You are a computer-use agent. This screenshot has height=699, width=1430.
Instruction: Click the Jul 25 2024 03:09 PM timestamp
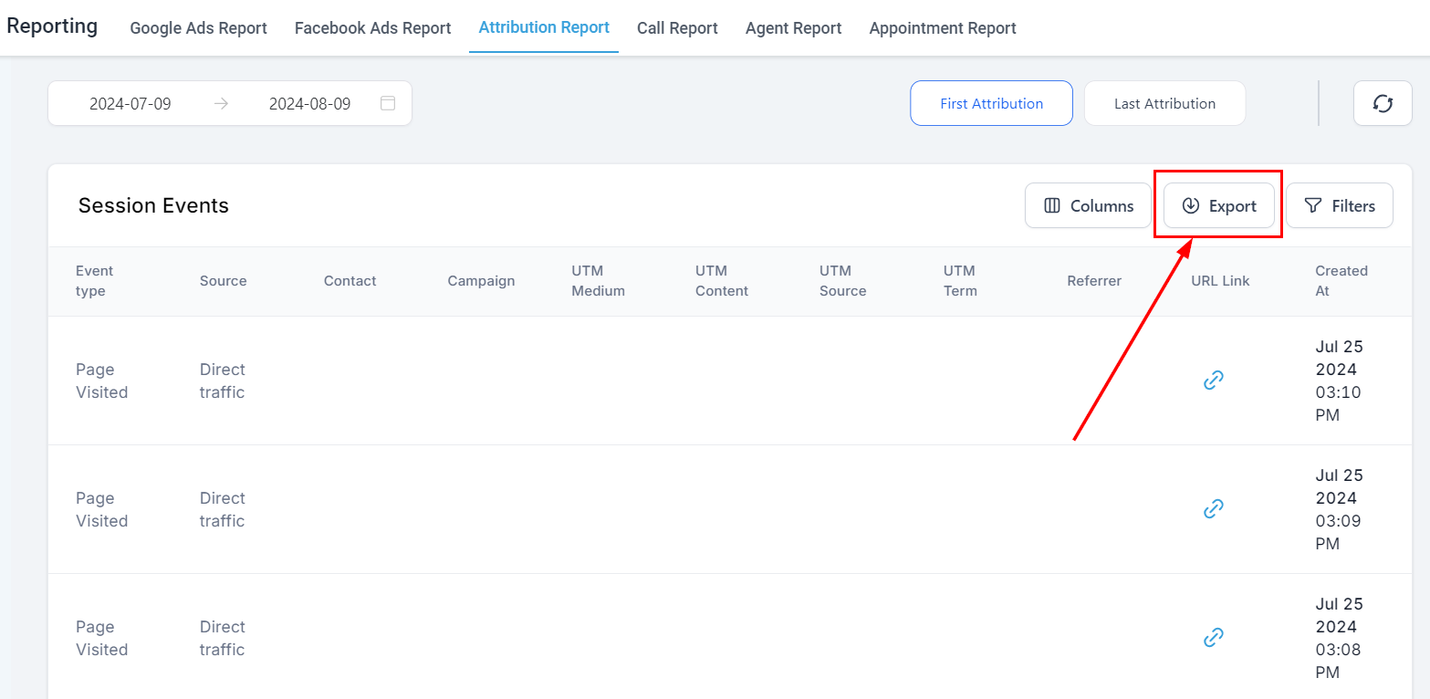[x=1340, y=509]
